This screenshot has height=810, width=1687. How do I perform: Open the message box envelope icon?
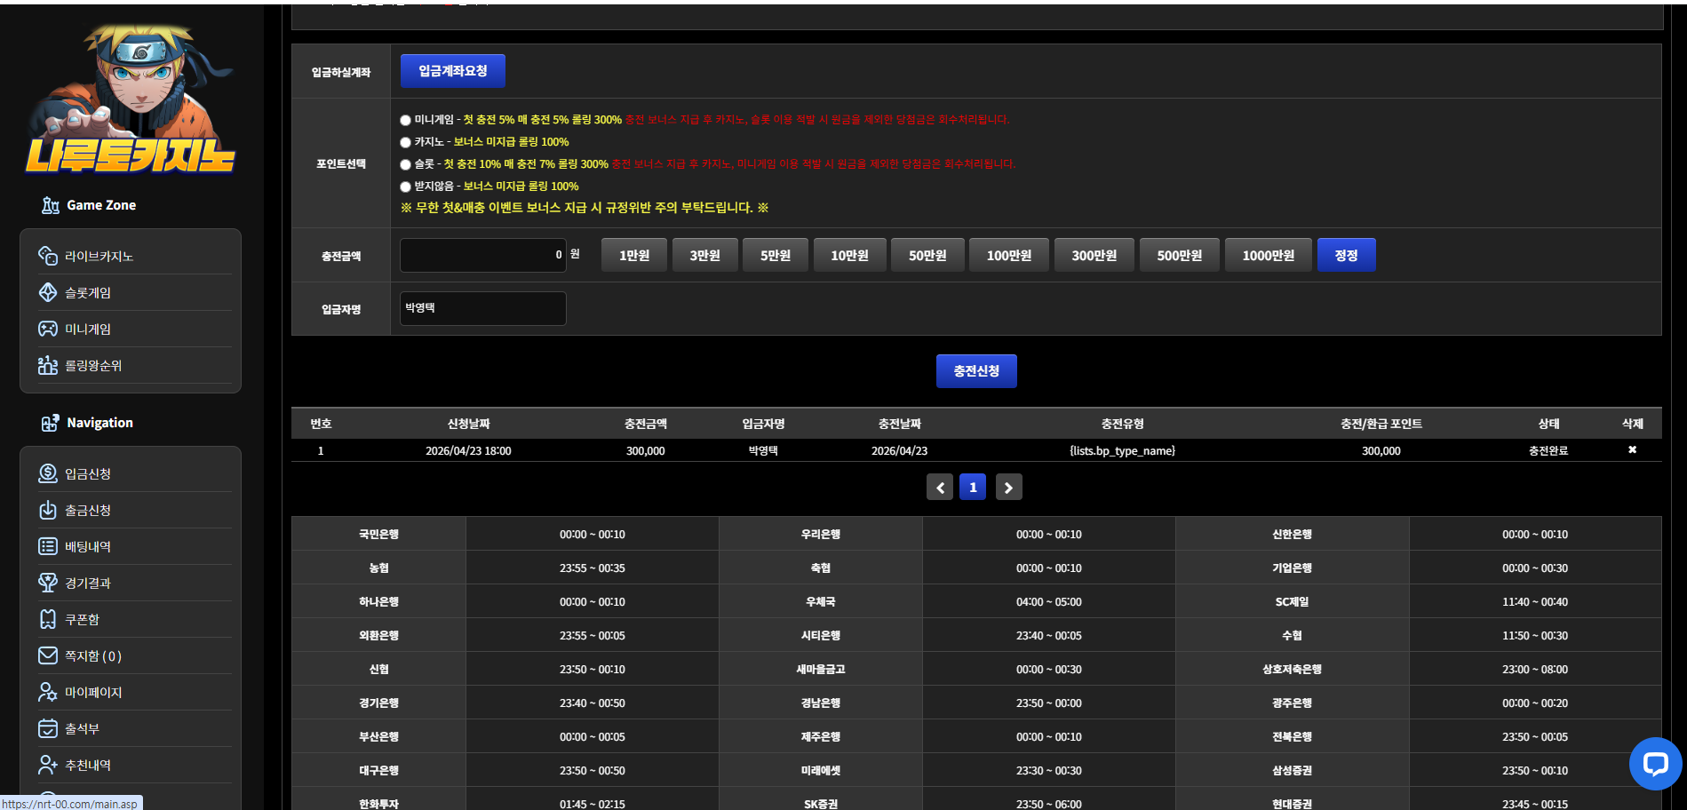coord(48,655)
